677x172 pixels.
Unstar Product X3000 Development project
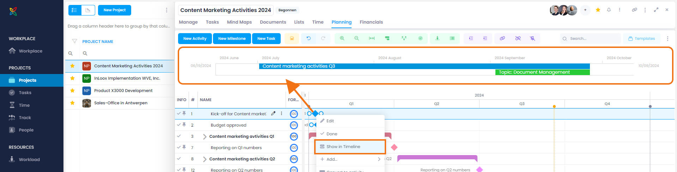[x=72, y=91]
